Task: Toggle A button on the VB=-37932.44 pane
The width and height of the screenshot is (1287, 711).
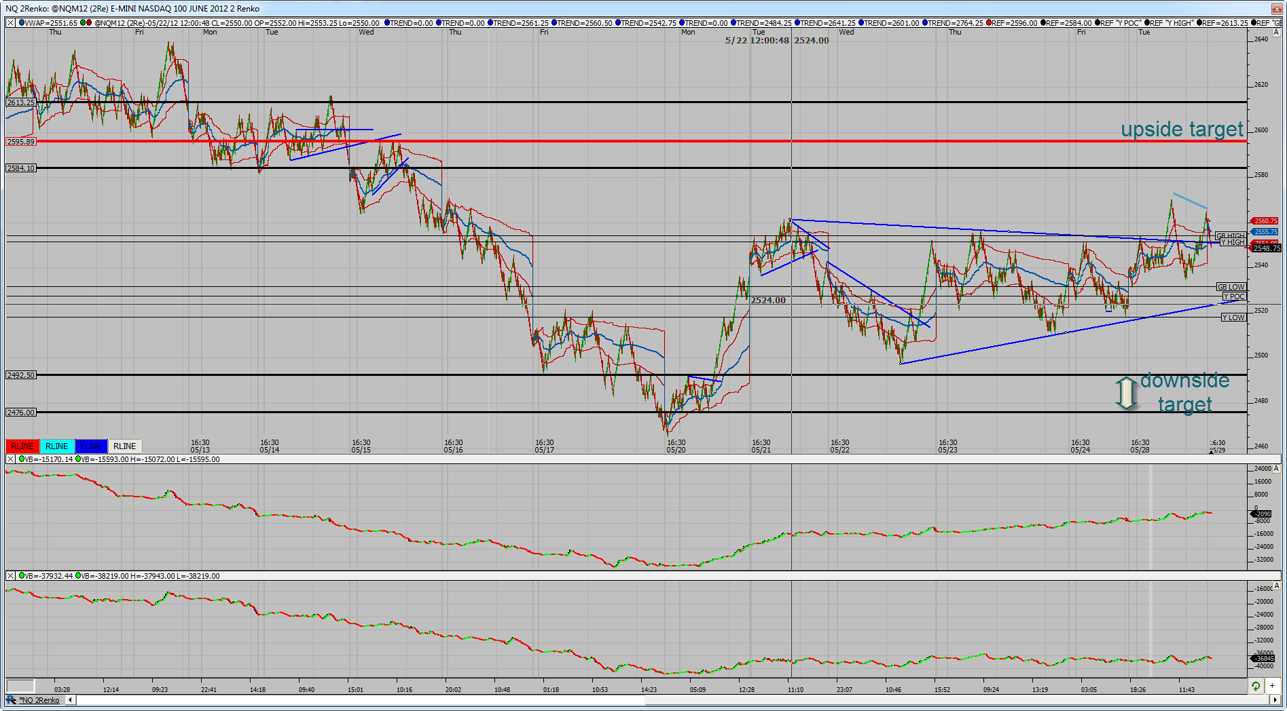Action: coord(1276,585)
